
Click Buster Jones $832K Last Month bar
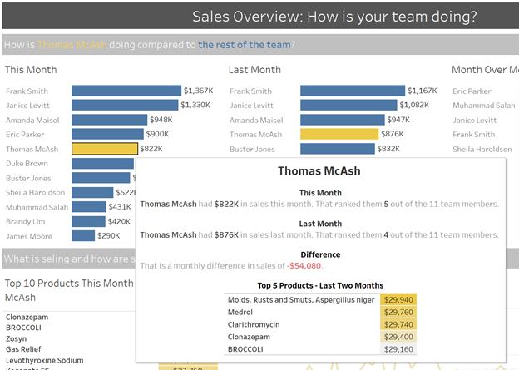(x=338, y=149)
